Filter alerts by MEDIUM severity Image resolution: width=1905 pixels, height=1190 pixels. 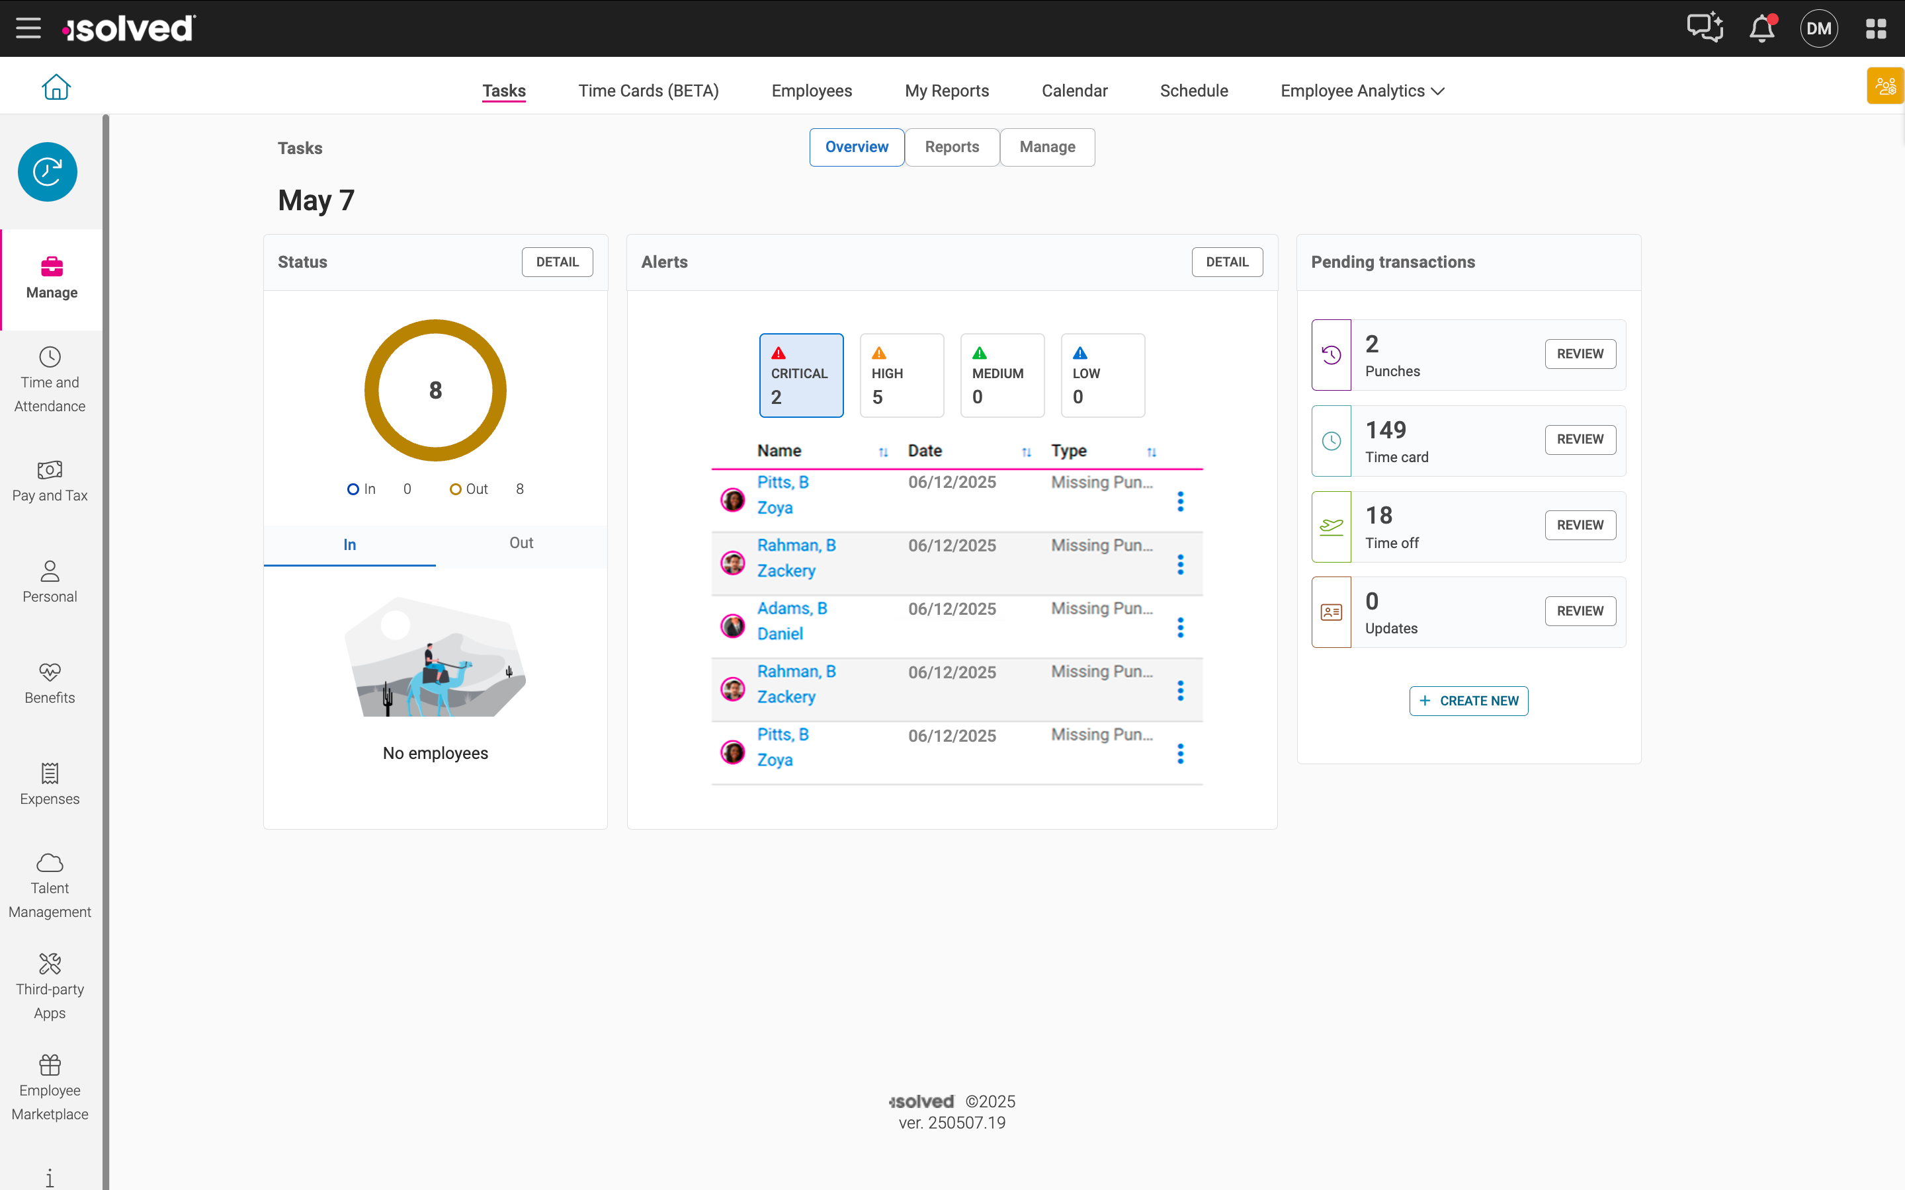(1002, 376)
